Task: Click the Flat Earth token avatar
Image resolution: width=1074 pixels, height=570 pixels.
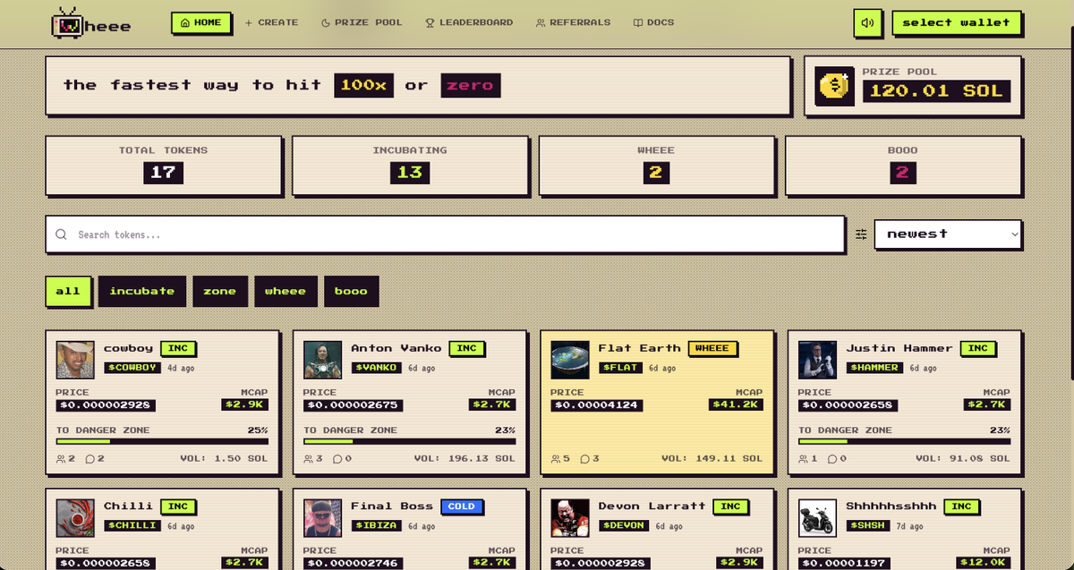Action: 569,360
